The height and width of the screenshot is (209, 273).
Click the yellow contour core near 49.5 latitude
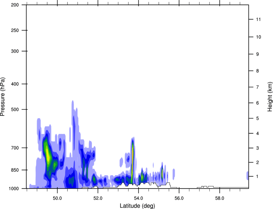48,155
